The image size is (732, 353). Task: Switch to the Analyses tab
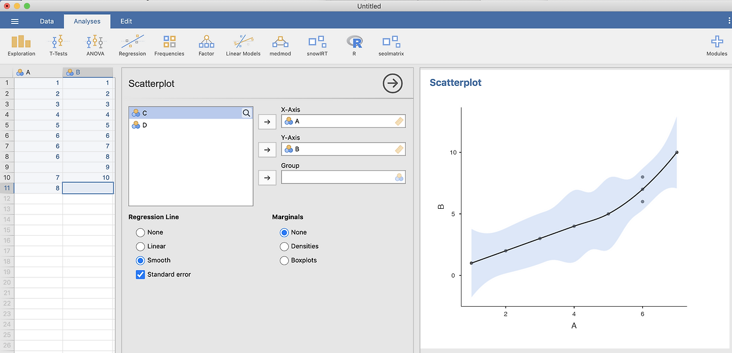(87, 21)
